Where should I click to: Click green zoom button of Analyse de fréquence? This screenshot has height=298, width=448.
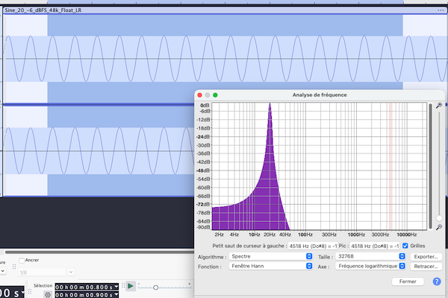215,95
